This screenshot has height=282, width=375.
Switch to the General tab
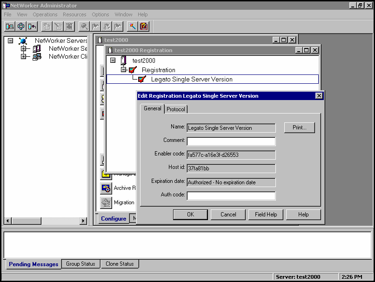152,108
